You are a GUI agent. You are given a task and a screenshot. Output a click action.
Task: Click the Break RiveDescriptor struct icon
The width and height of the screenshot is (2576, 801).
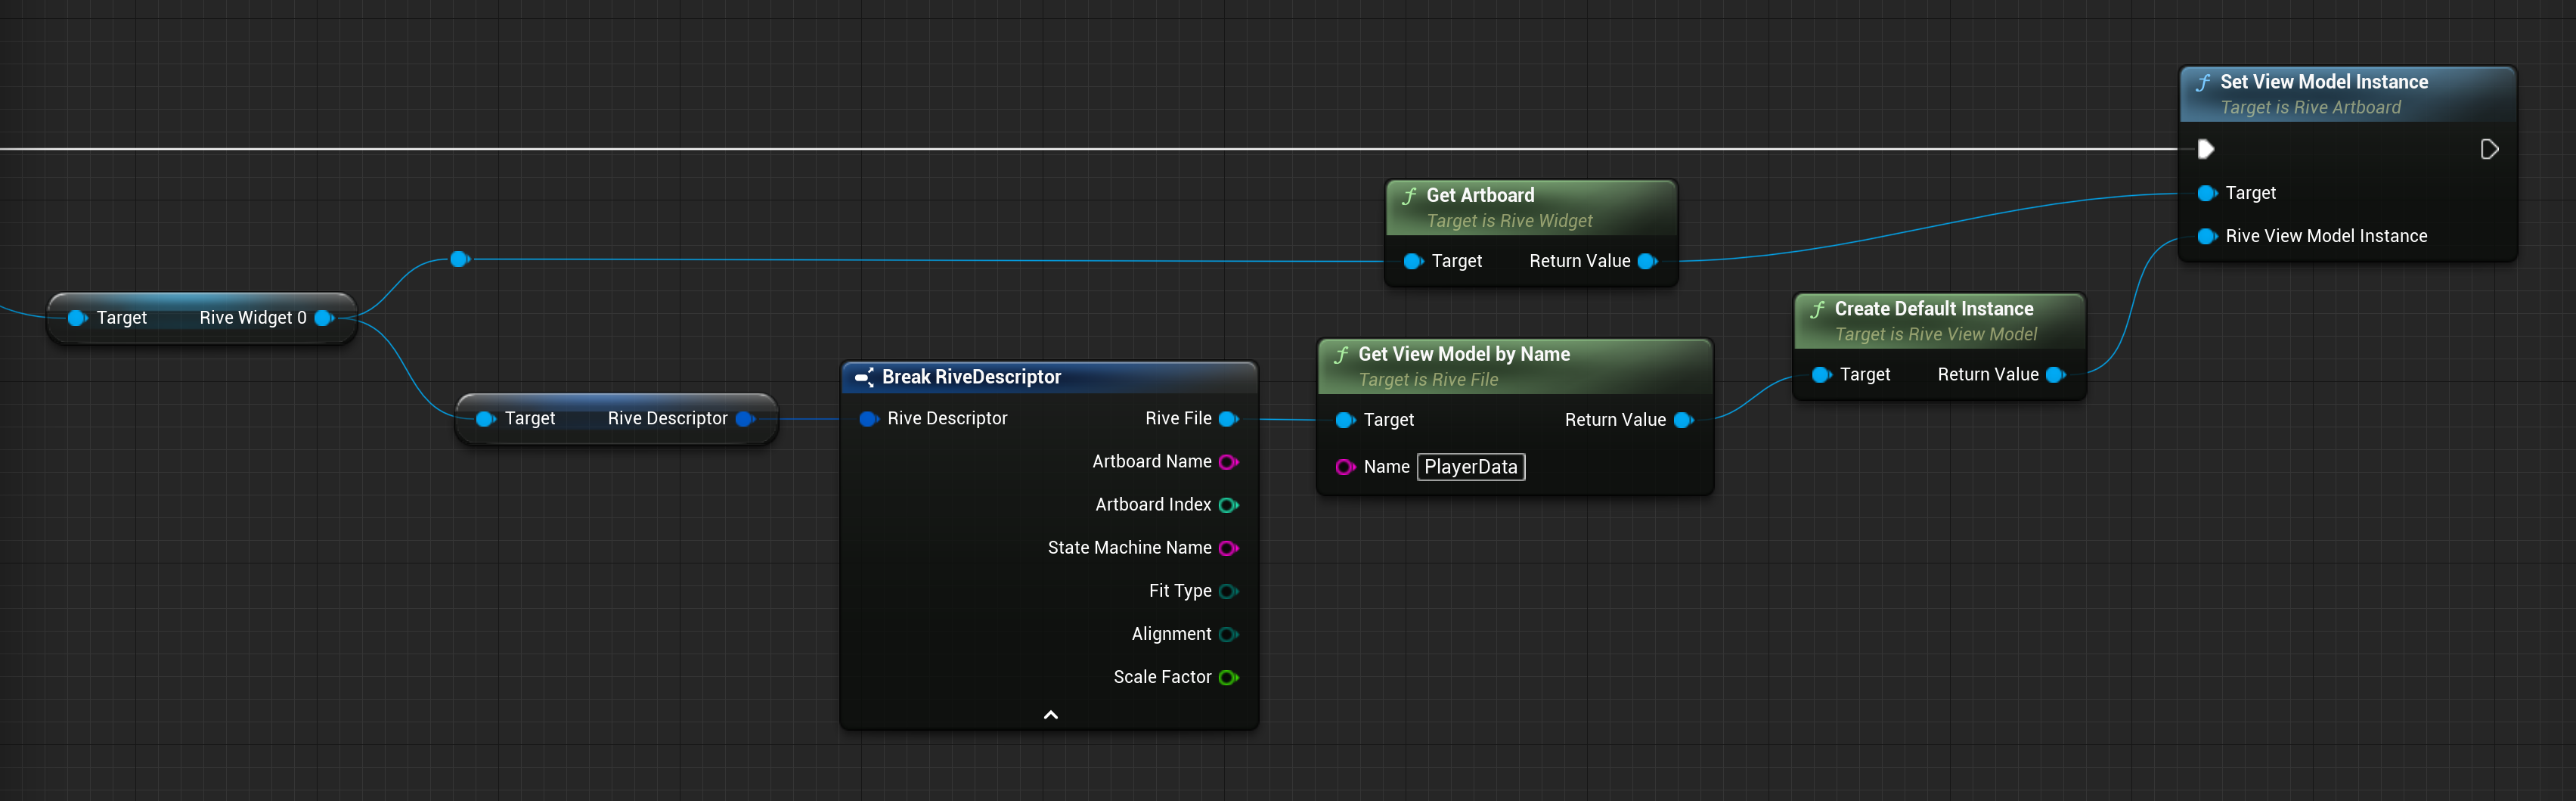pos(864,377)
